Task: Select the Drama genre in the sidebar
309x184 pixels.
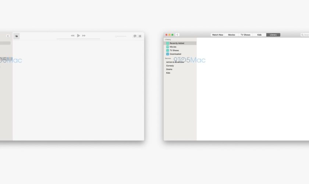Action: click(169, 69)
